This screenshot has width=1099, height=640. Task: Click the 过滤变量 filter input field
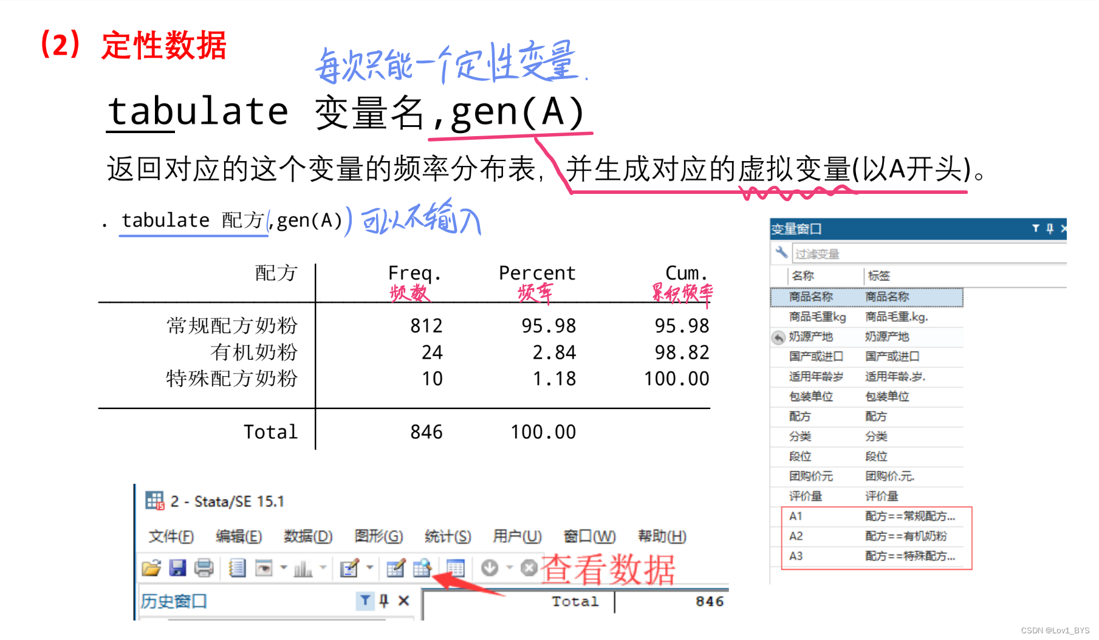point(911,253)
